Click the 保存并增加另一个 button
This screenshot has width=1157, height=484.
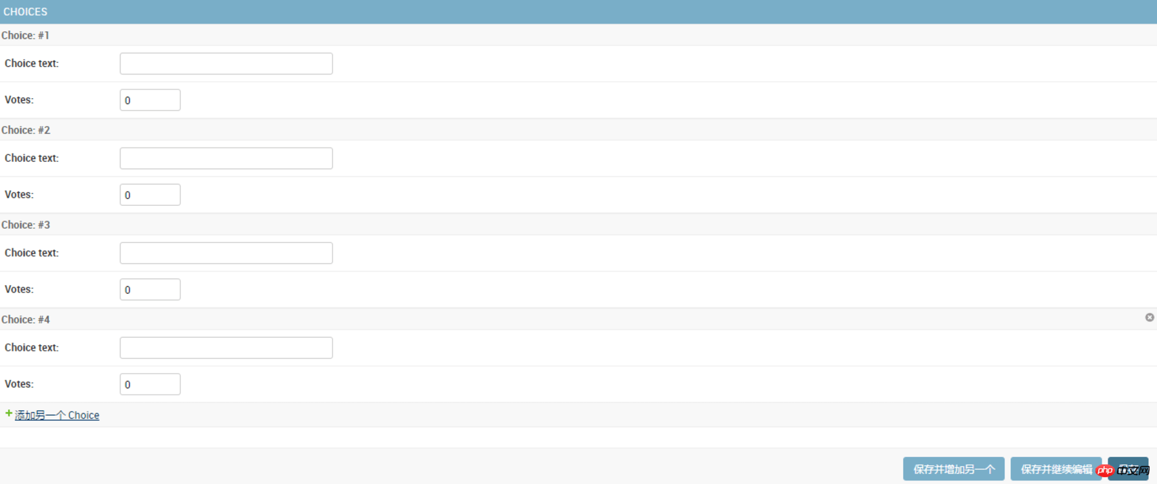[x=953, y=468]
